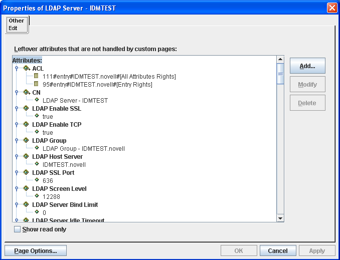The width and height of the screenshot is (340, 260).
Task: Select the Attributes: root label
Action: coord(27,60)
